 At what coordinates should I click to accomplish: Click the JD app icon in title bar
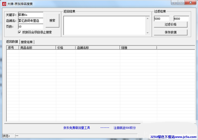coord(4,4)
